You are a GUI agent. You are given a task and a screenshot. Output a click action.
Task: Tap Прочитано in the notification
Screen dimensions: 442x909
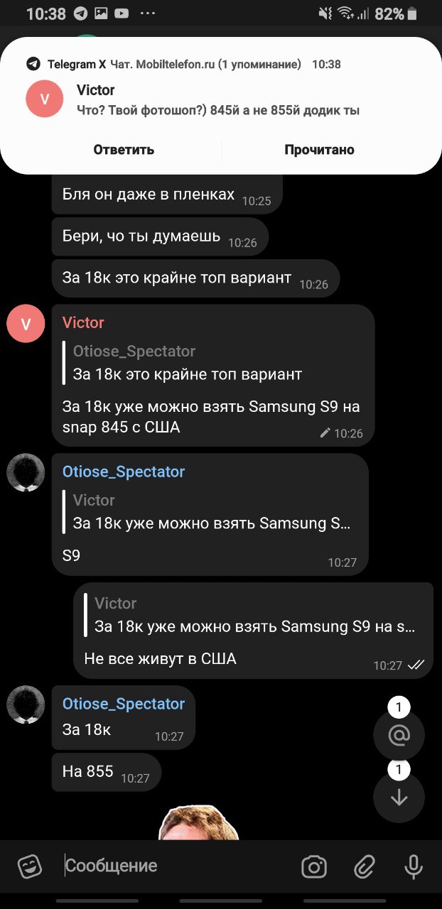(x=319, y=150)
